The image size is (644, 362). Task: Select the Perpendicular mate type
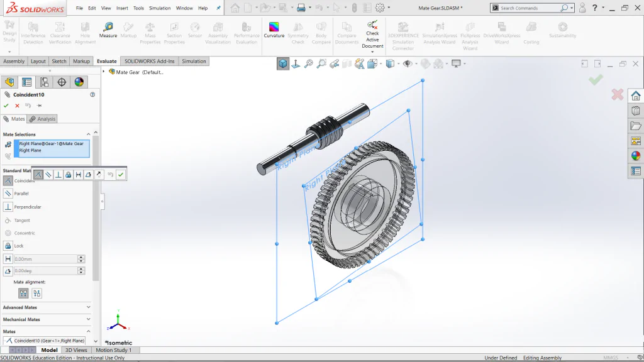8,207
